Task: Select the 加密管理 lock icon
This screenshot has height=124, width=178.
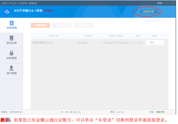Action: (11, 53)
